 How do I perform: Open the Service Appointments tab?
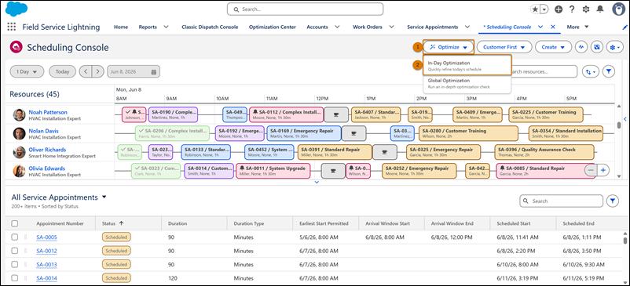click(432, 27)
